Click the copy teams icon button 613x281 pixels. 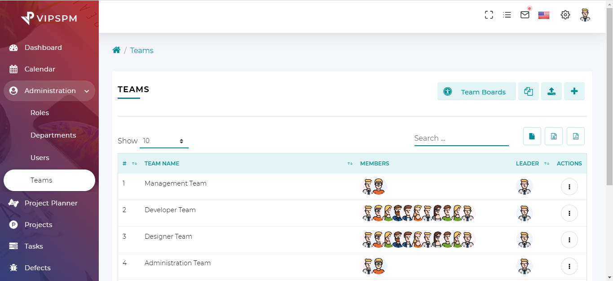tap(528, 91)
